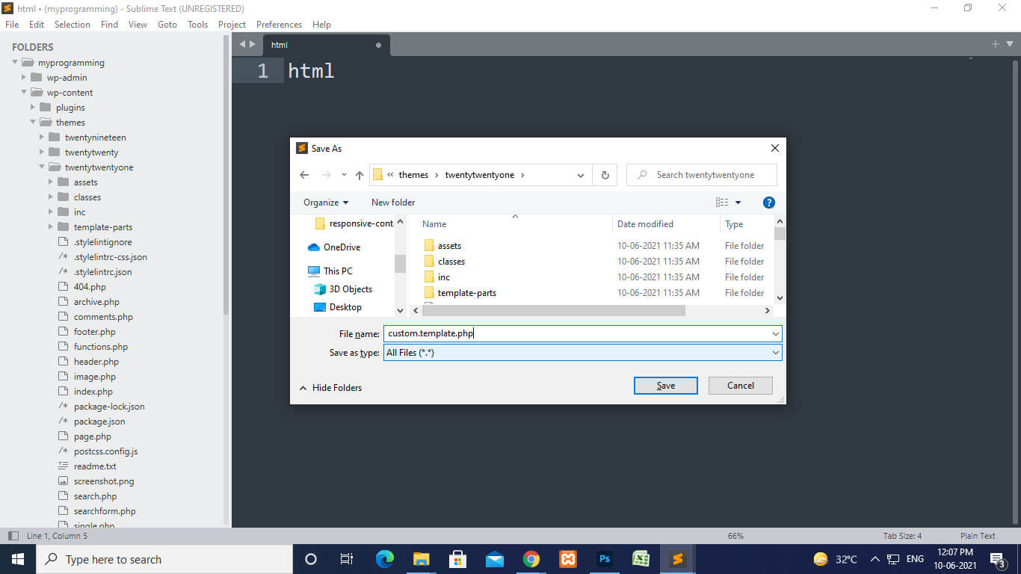Image resolution: width=1021 pixels, height=574 pixels.
Task: Click the new tab plus icon
Action: (995, 44)
